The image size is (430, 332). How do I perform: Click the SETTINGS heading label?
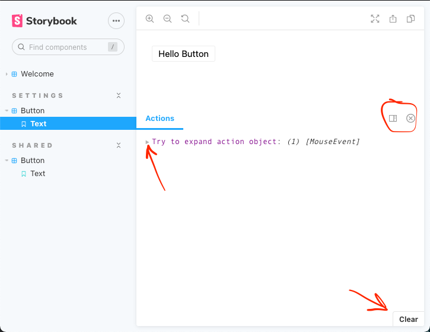click(x=37, y=95)
